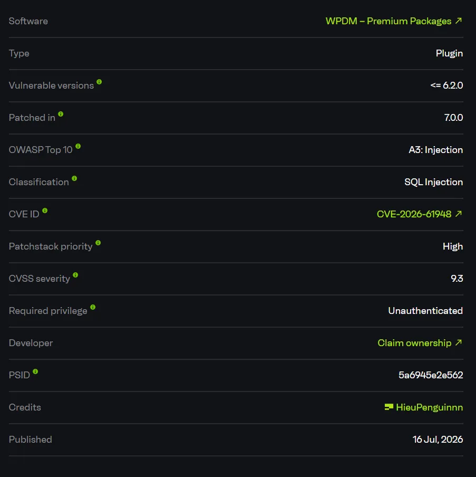Click the flag icon beside HieuPenguinnn
The width and height of the screenshot is (476, 477).
coord(389,407)
